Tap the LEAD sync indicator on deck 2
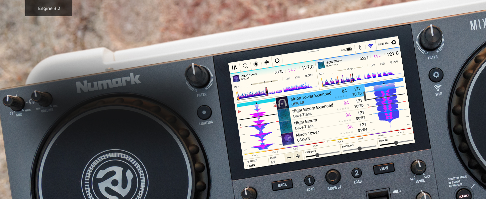The width and height of the screenshot is (486, 199). click(x=350, y=69)
